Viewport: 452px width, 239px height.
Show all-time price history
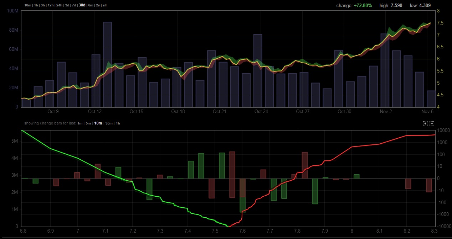coord(104,5)
